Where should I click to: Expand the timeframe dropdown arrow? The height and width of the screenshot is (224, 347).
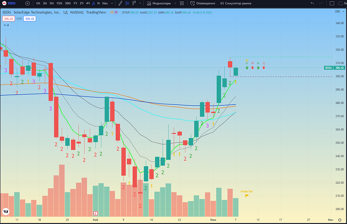click(x=112, y=3)
